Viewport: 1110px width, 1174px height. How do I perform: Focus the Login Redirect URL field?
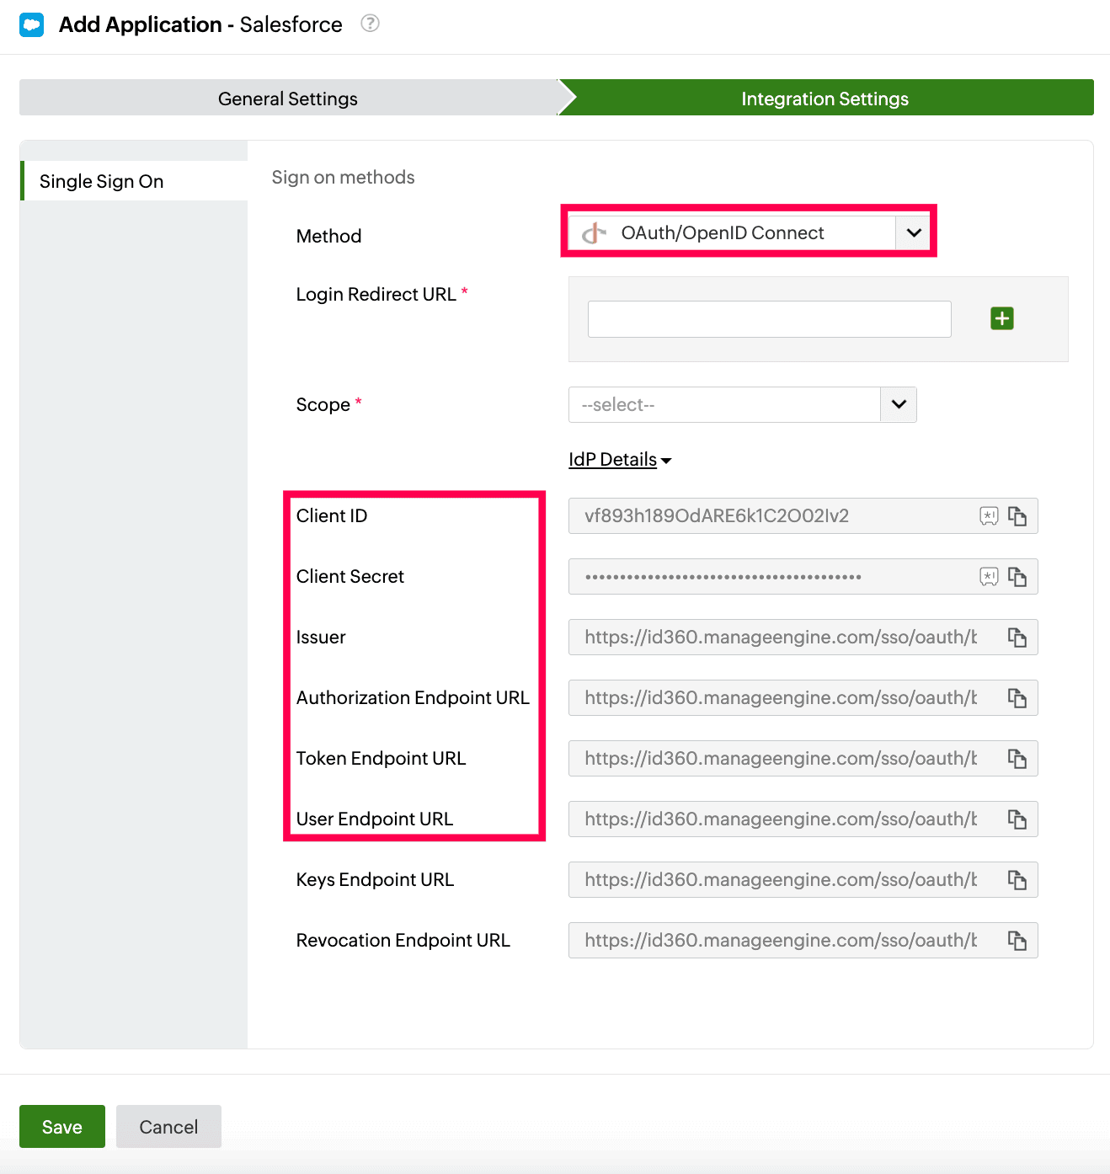coord(769,319)
